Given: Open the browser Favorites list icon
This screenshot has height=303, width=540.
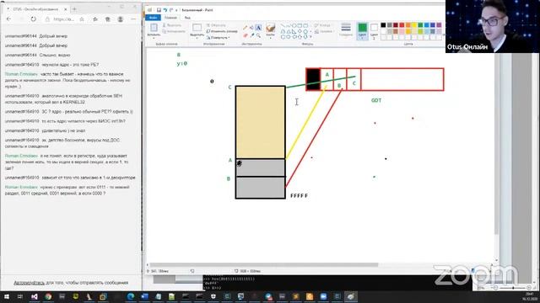Looking at the screenshot, I should pos(95,19).
